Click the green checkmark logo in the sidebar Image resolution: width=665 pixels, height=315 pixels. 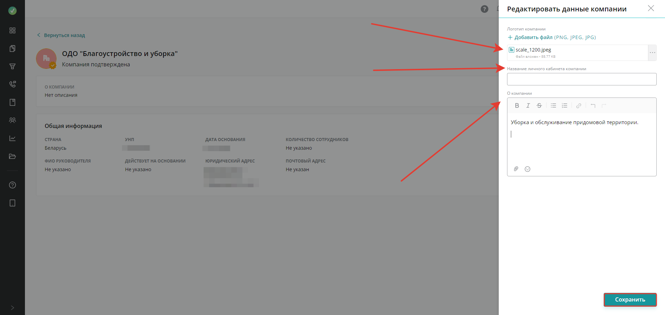12,11
